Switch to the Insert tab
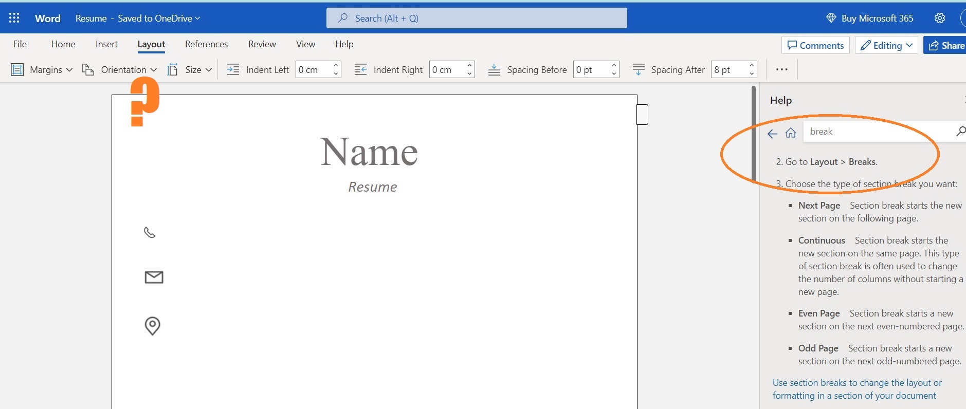Image resolution: width=966 pixels, height=409 pixels. pyautogui.click(x=106, y=44)
